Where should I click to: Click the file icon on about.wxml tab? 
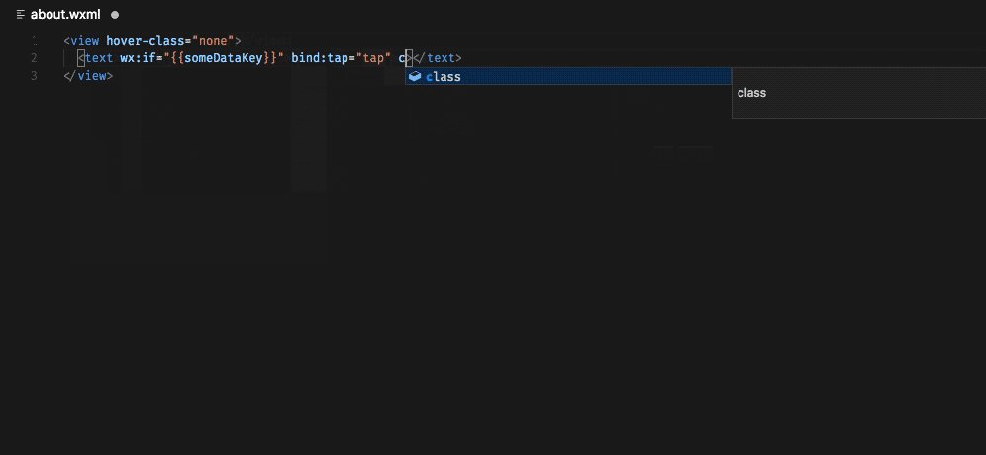click(21, 15)
